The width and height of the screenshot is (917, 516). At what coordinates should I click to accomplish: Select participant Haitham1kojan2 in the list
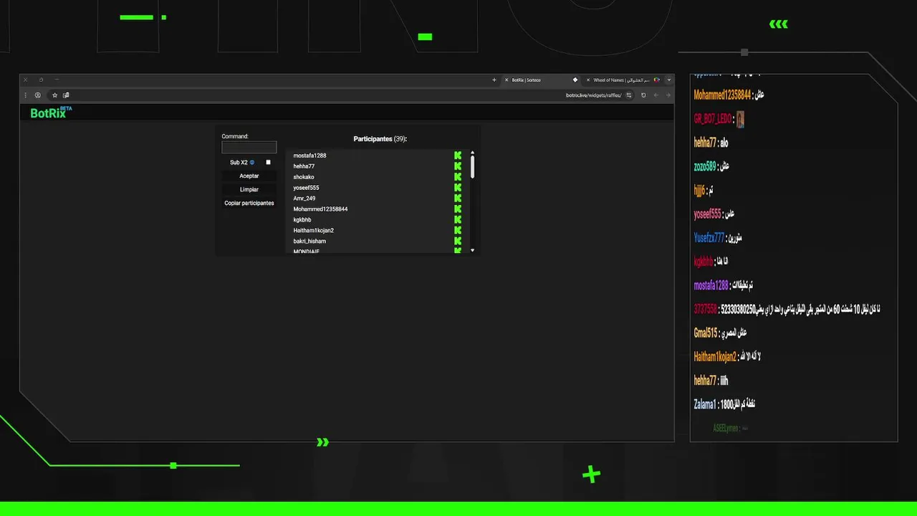click(x=313, y=231)
